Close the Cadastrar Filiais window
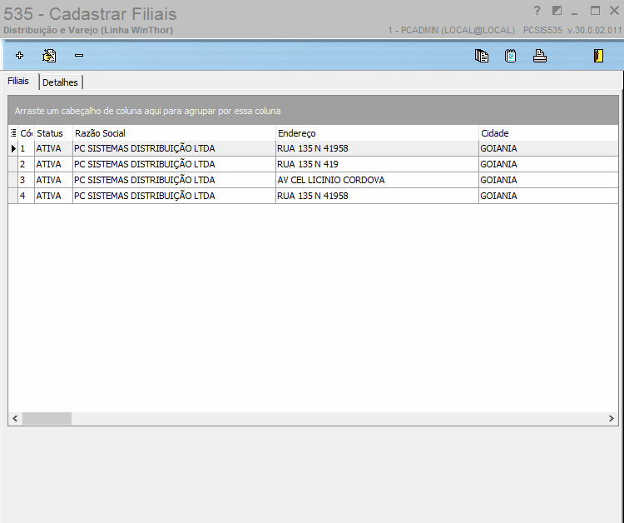Viewport: 624px width, 523px height. point(614,11)
